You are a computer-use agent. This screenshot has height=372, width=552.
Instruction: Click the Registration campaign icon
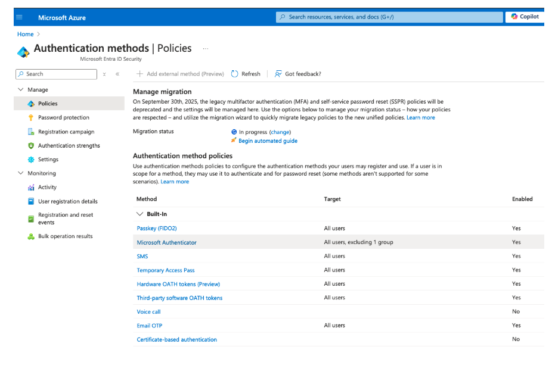[31, 132]
